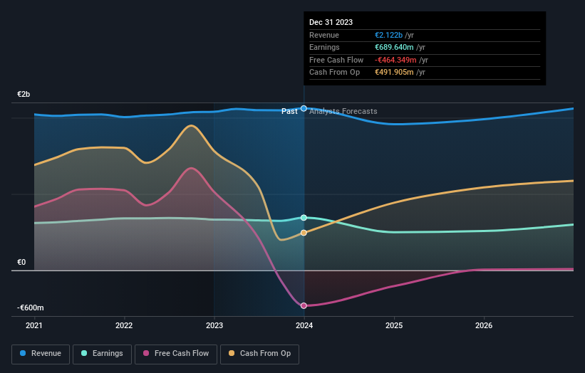Click the Earnings row label in tooltip
Screen dimensions: 585x373
coord(324,47)
